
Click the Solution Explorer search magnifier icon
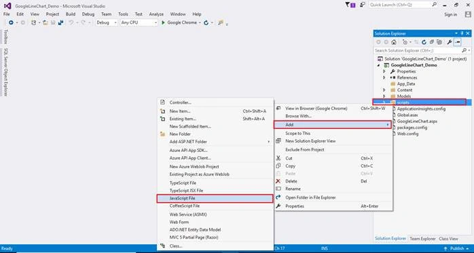click(464, 50)
